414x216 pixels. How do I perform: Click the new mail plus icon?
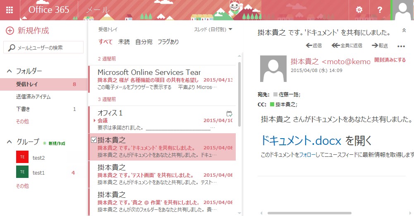tap(10, 31)
